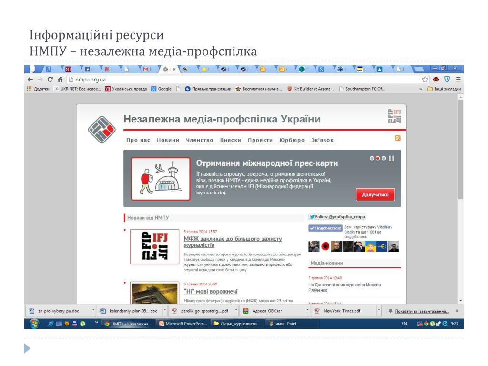
Task: Switch to the Facebook browser tab
Action: pyautogui.click(x=88, y=69)
